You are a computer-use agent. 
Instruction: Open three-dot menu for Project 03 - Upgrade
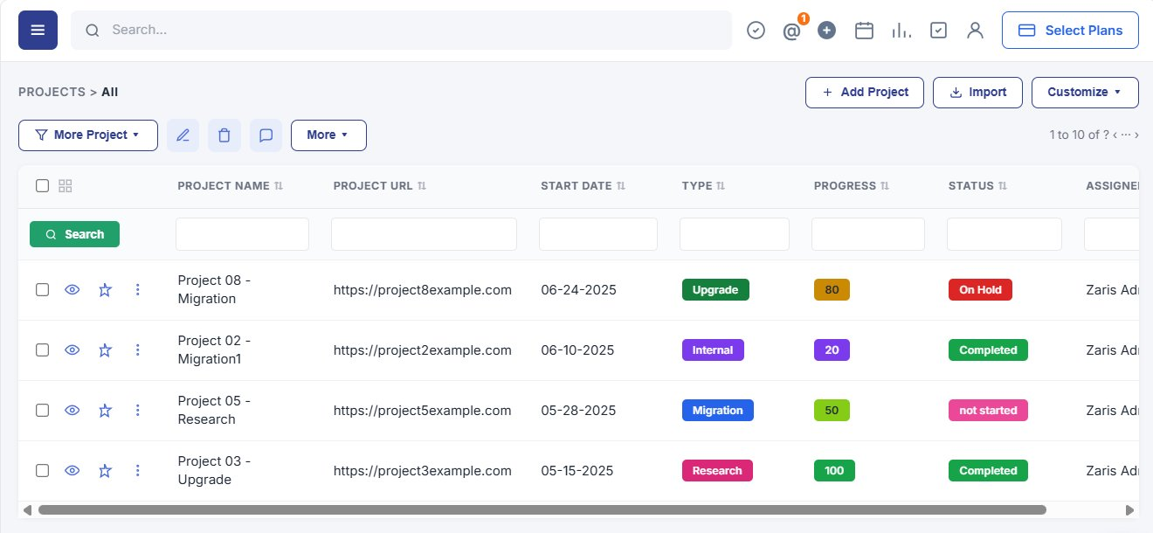[x=137, y=471]
